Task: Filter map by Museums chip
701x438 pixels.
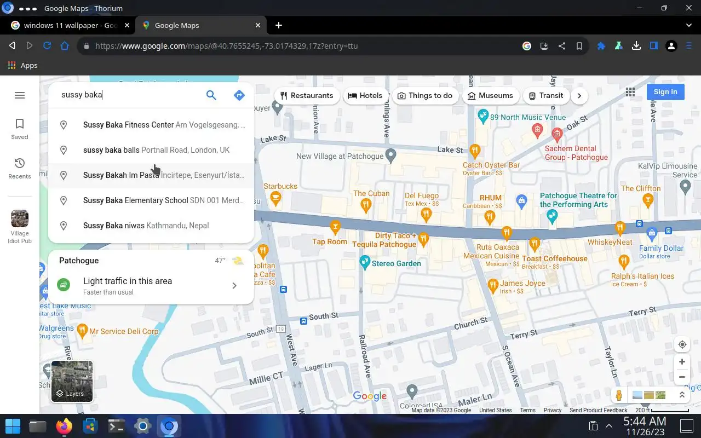Action: click(x=491, y=95)
